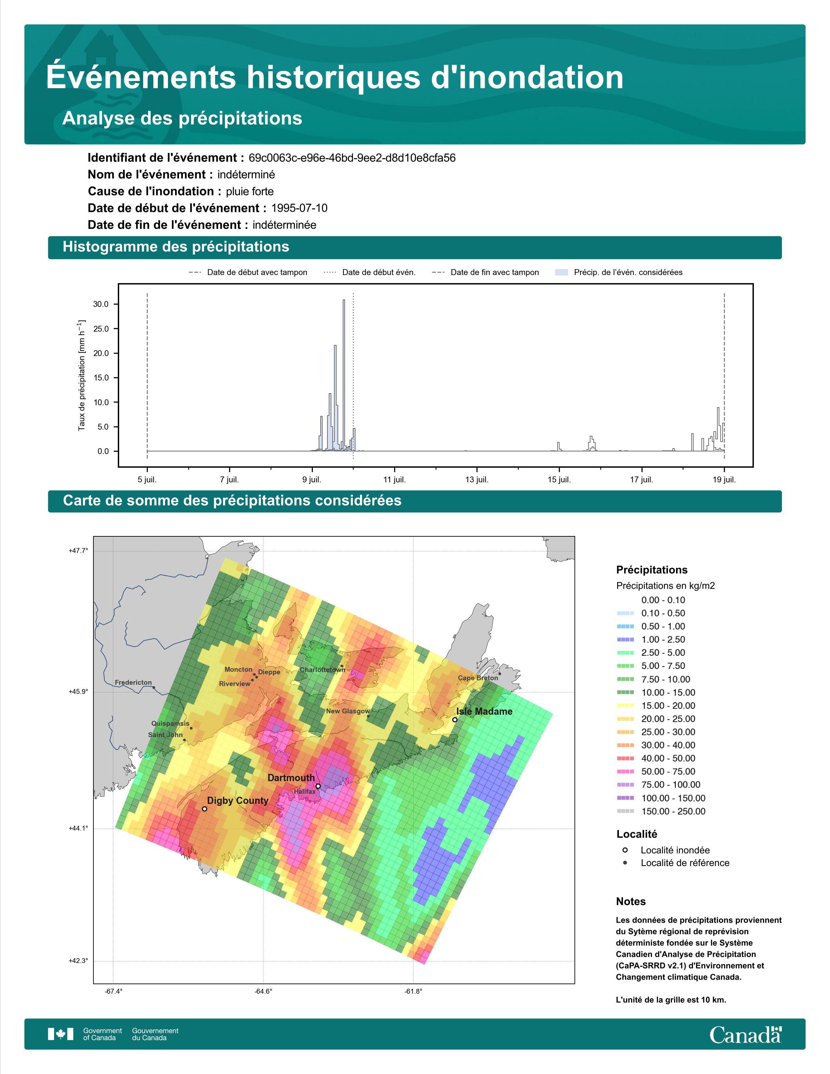The image size is (830, 1074).
Task: Click the Digby County flooded locality marker
Action: [204, 808]
